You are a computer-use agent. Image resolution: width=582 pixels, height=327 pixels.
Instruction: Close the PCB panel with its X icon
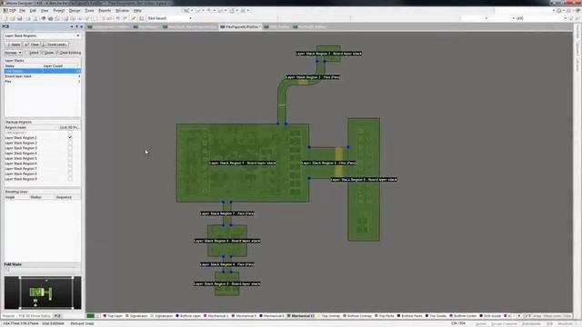(x=81, y=26)
